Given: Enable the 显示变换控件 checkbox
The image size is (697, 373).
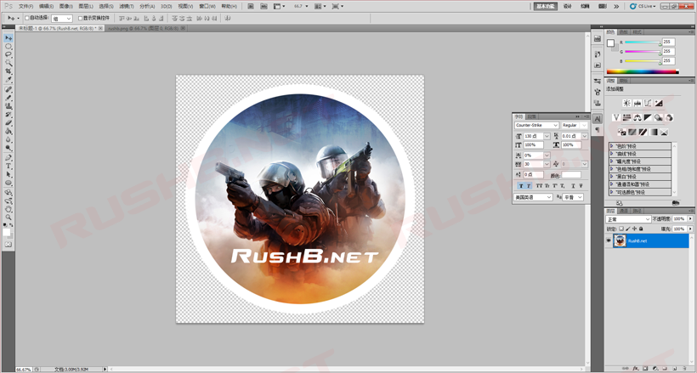Looking at the screenshot, I should click(81, 17).
